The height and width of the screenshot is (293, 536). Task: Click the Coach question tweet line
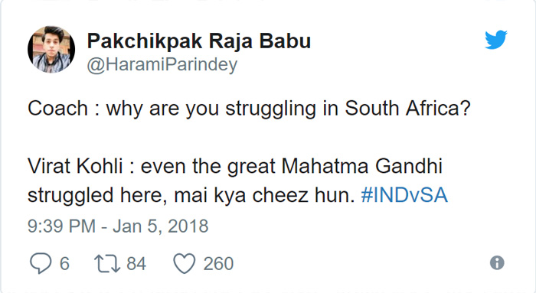tap(249, 109)
